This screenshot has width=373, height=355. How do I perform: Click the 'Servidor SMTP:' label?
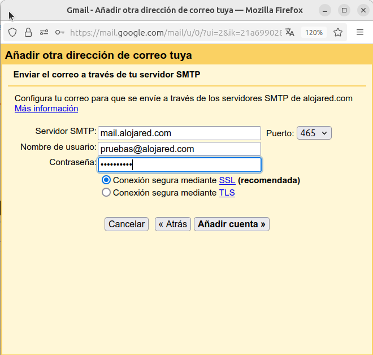click(x=66, y=131)
